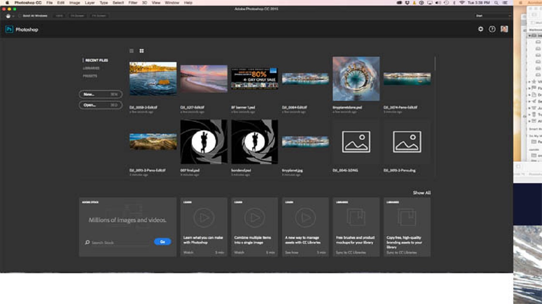Click the Open... button
This screenshot has width=542, height=304.
[100, 105]
